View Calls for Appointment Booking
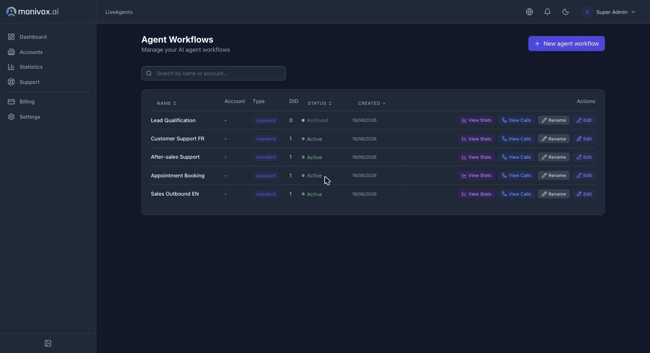This screenshot has height=353, width=650. 516,176
